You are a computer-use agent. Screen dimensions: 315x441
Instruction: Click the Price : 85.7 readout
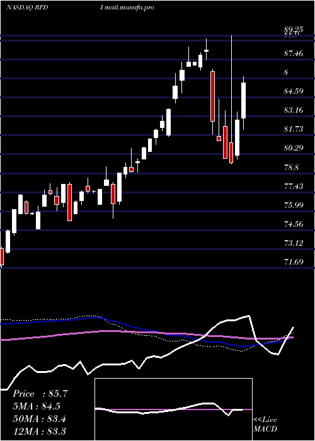[40, 394]
